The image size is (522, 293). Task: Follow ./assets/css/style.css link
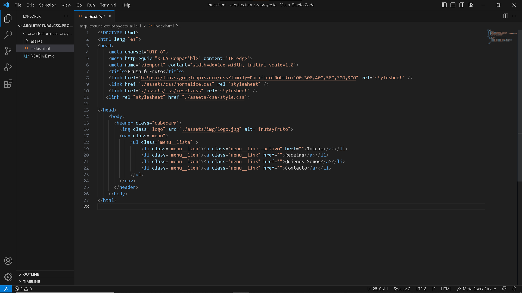[x=214, y=97]
